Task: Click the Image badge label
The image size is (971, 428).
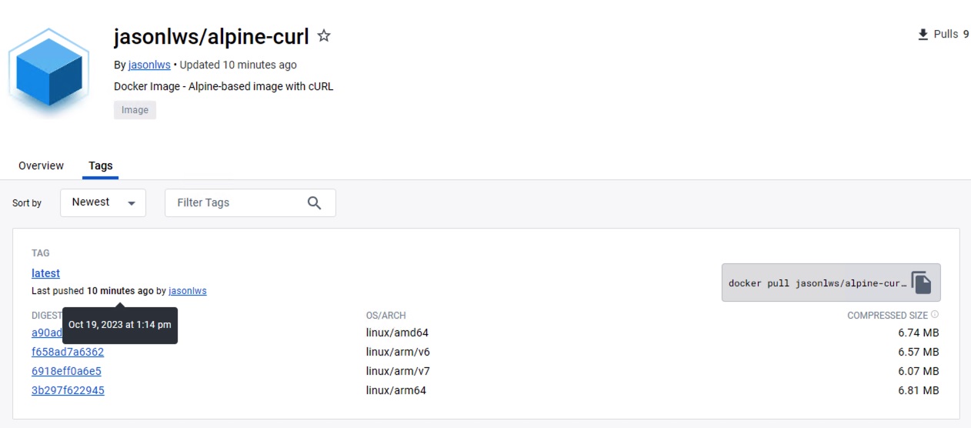Action: click(135, 110)
